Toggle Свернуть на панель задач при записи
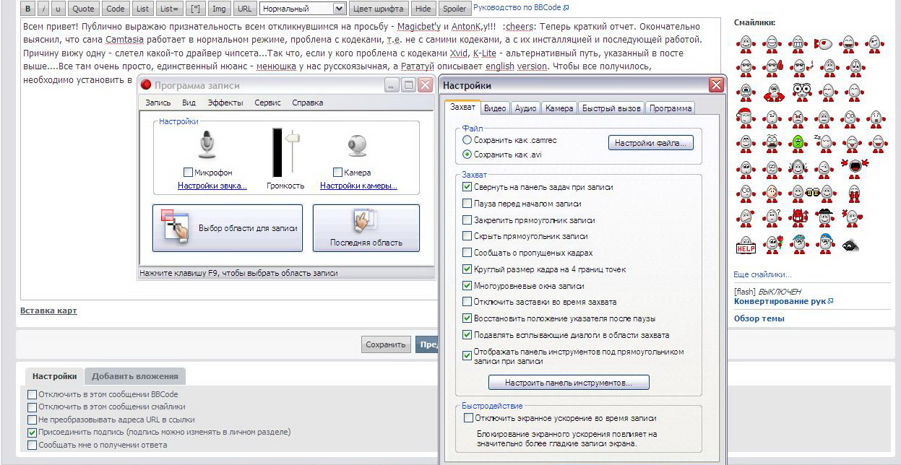 click(x=467, y=187)
